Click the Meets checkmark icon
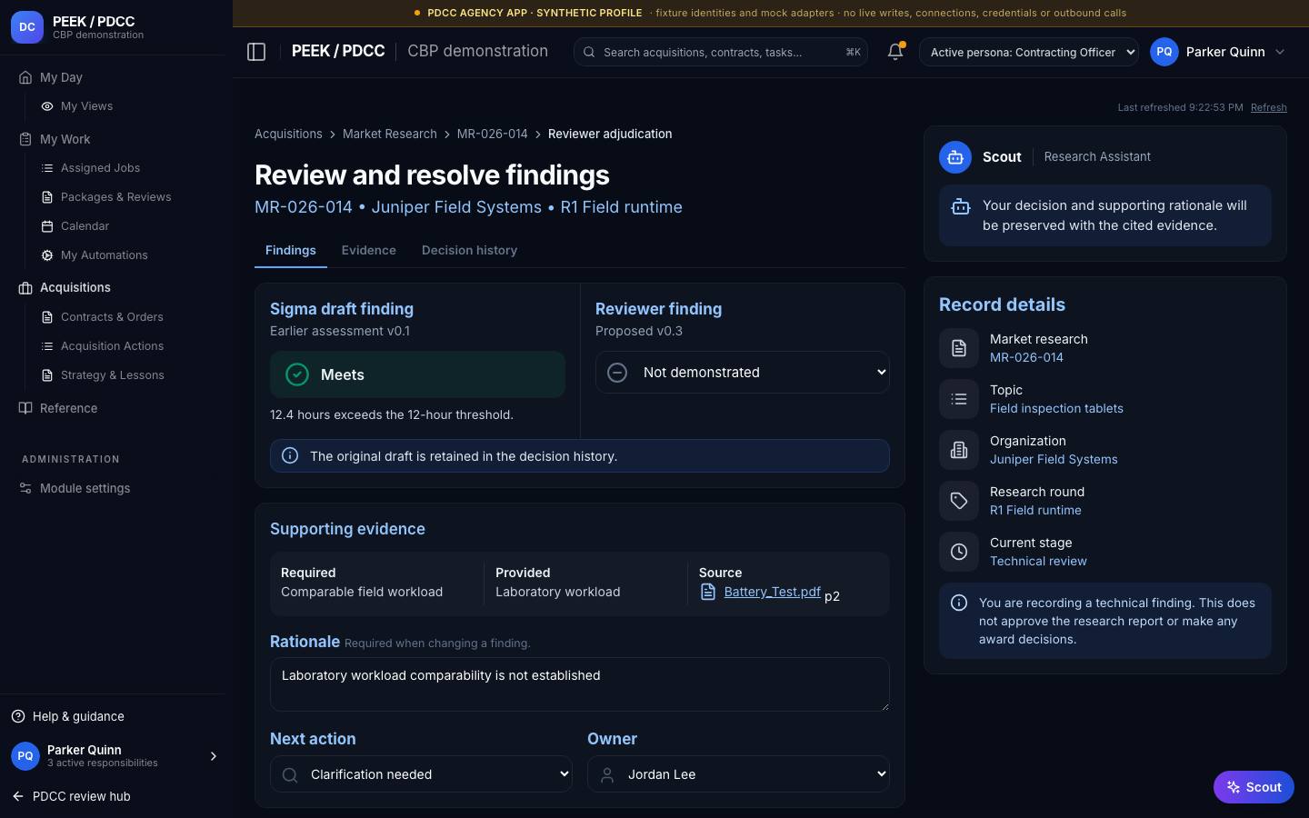Image resolution: width=1309 pixels, height=818 pixels. [297, 374]
